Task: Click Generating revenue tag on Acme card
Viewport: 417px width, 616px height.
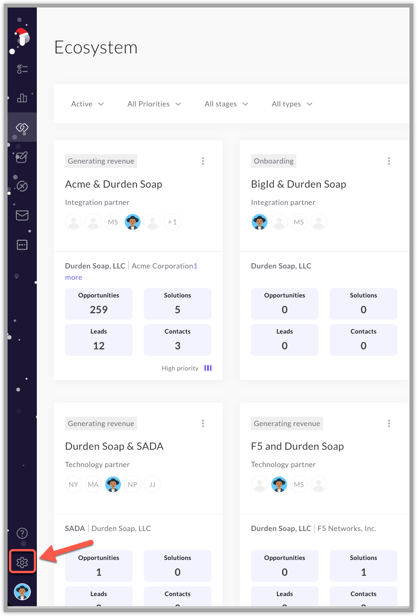Action: coord(101,161)
